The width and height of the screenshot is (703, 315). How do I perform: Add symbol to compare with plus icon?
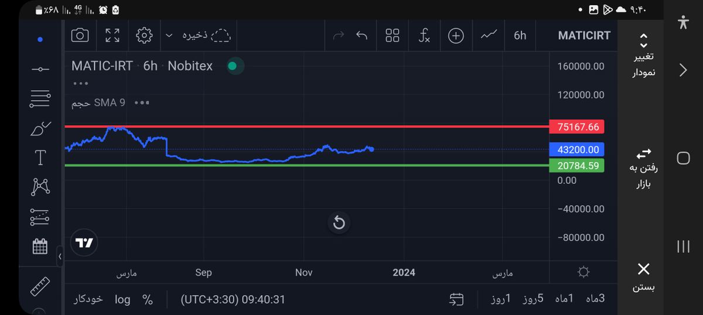coord(456,35)
